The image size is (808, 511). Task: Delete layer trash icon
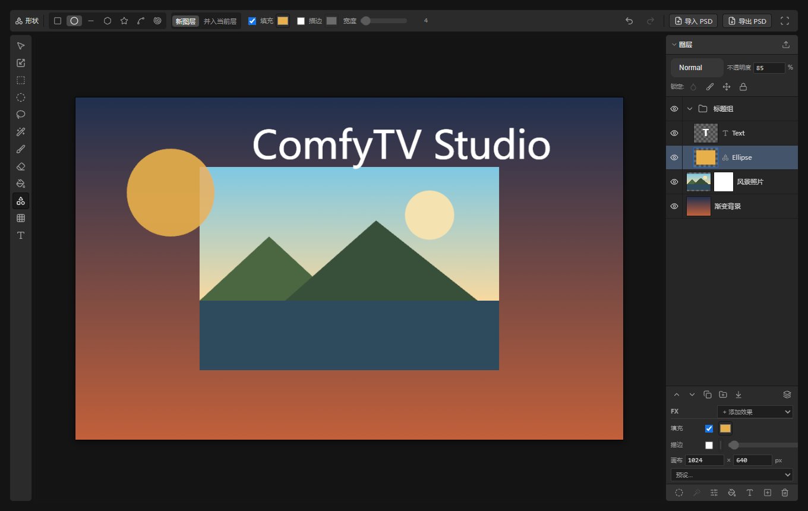785,493
